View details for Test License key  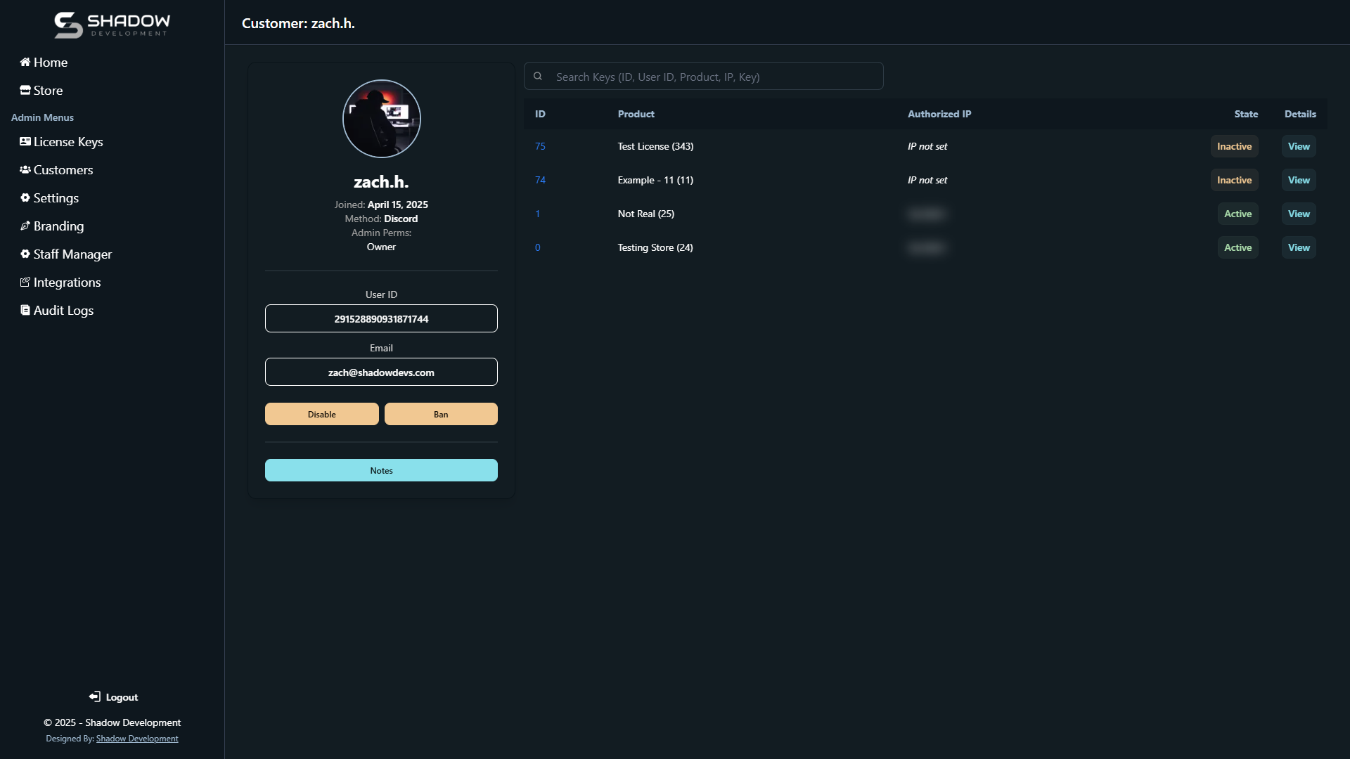coord(1298,146)
